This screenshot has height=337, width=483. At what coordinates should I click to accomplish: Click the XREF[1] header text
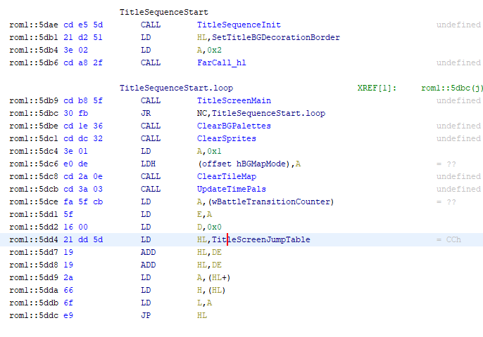[x=377, y=88]
